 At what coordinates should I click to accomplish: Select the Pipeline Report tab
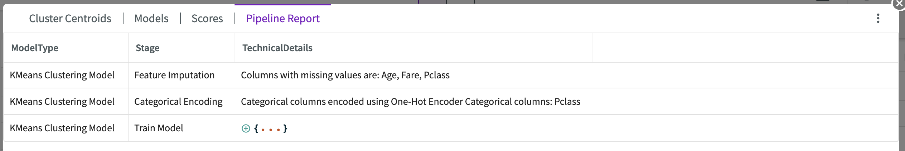283,18
